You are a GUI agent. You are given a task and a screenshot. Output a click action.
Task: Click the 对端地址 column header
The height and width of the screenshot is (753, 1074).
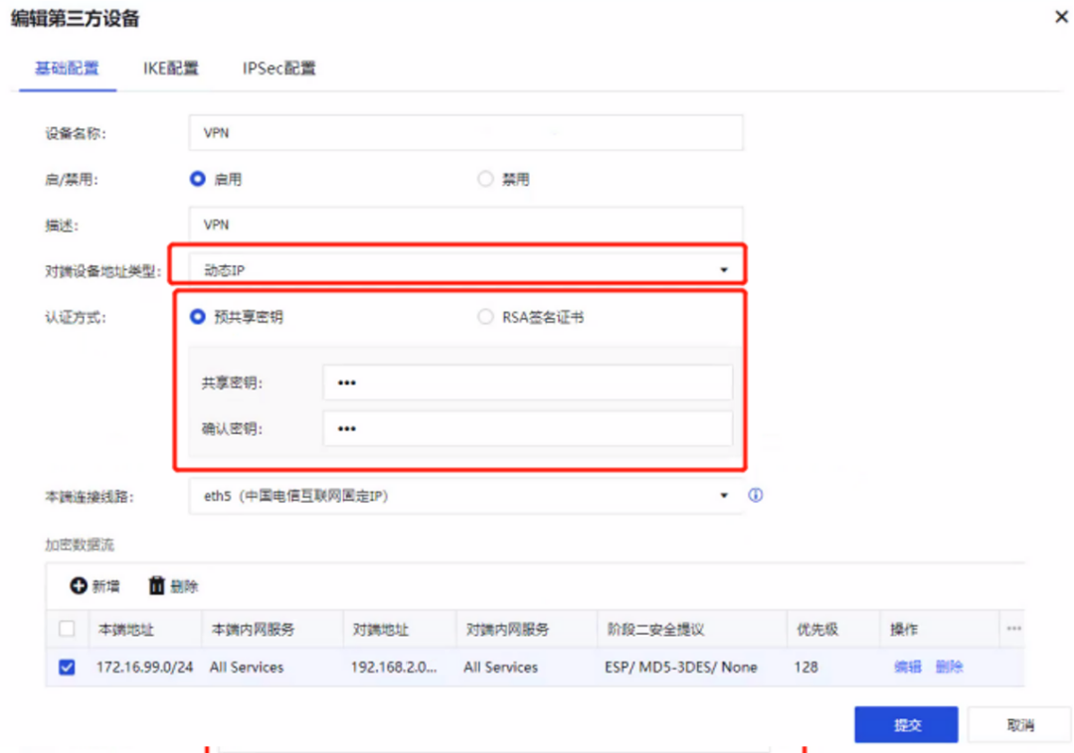(x=380, y=629)
